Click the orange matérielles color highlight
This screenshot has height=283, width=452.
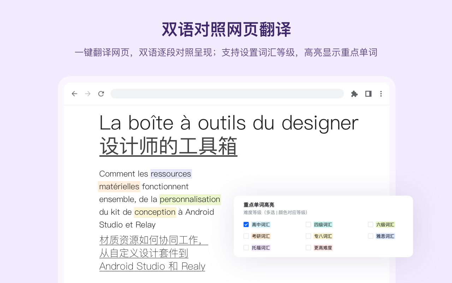point(119,186)
